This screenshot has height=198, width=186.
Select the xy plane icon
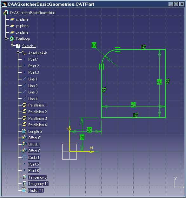pyautogui.click(x=12, y=19)
